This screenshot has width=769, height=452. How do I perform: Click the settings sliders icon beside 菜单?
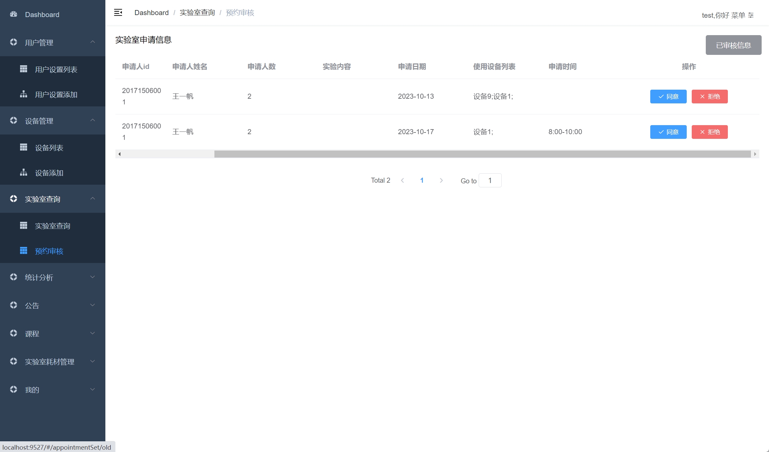coord(751,15)
